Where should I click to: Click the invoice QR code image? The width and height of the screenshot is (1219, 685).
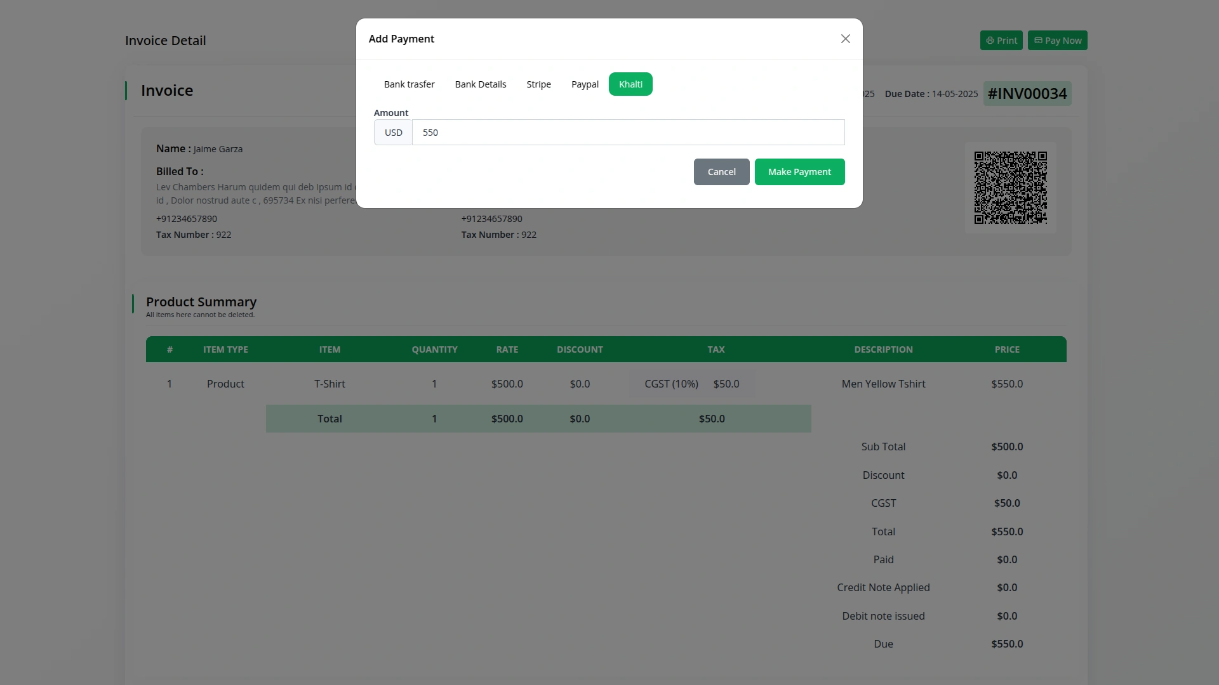1010,188
